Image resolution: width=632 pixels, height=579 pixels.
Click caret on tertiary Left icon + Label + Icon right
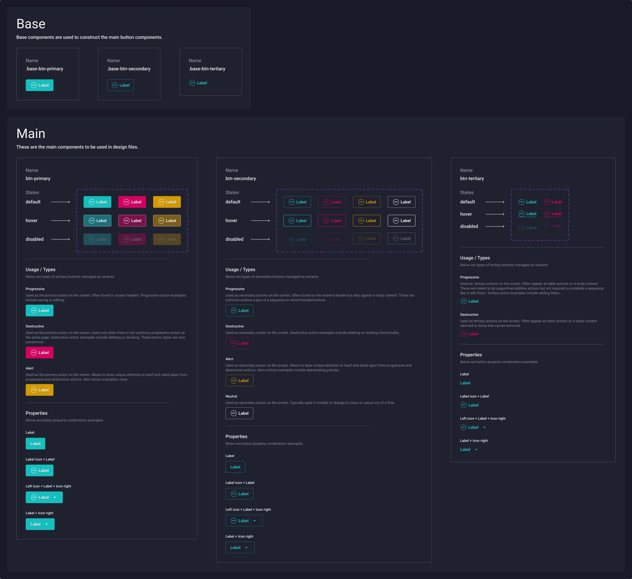tap(484, 427)
